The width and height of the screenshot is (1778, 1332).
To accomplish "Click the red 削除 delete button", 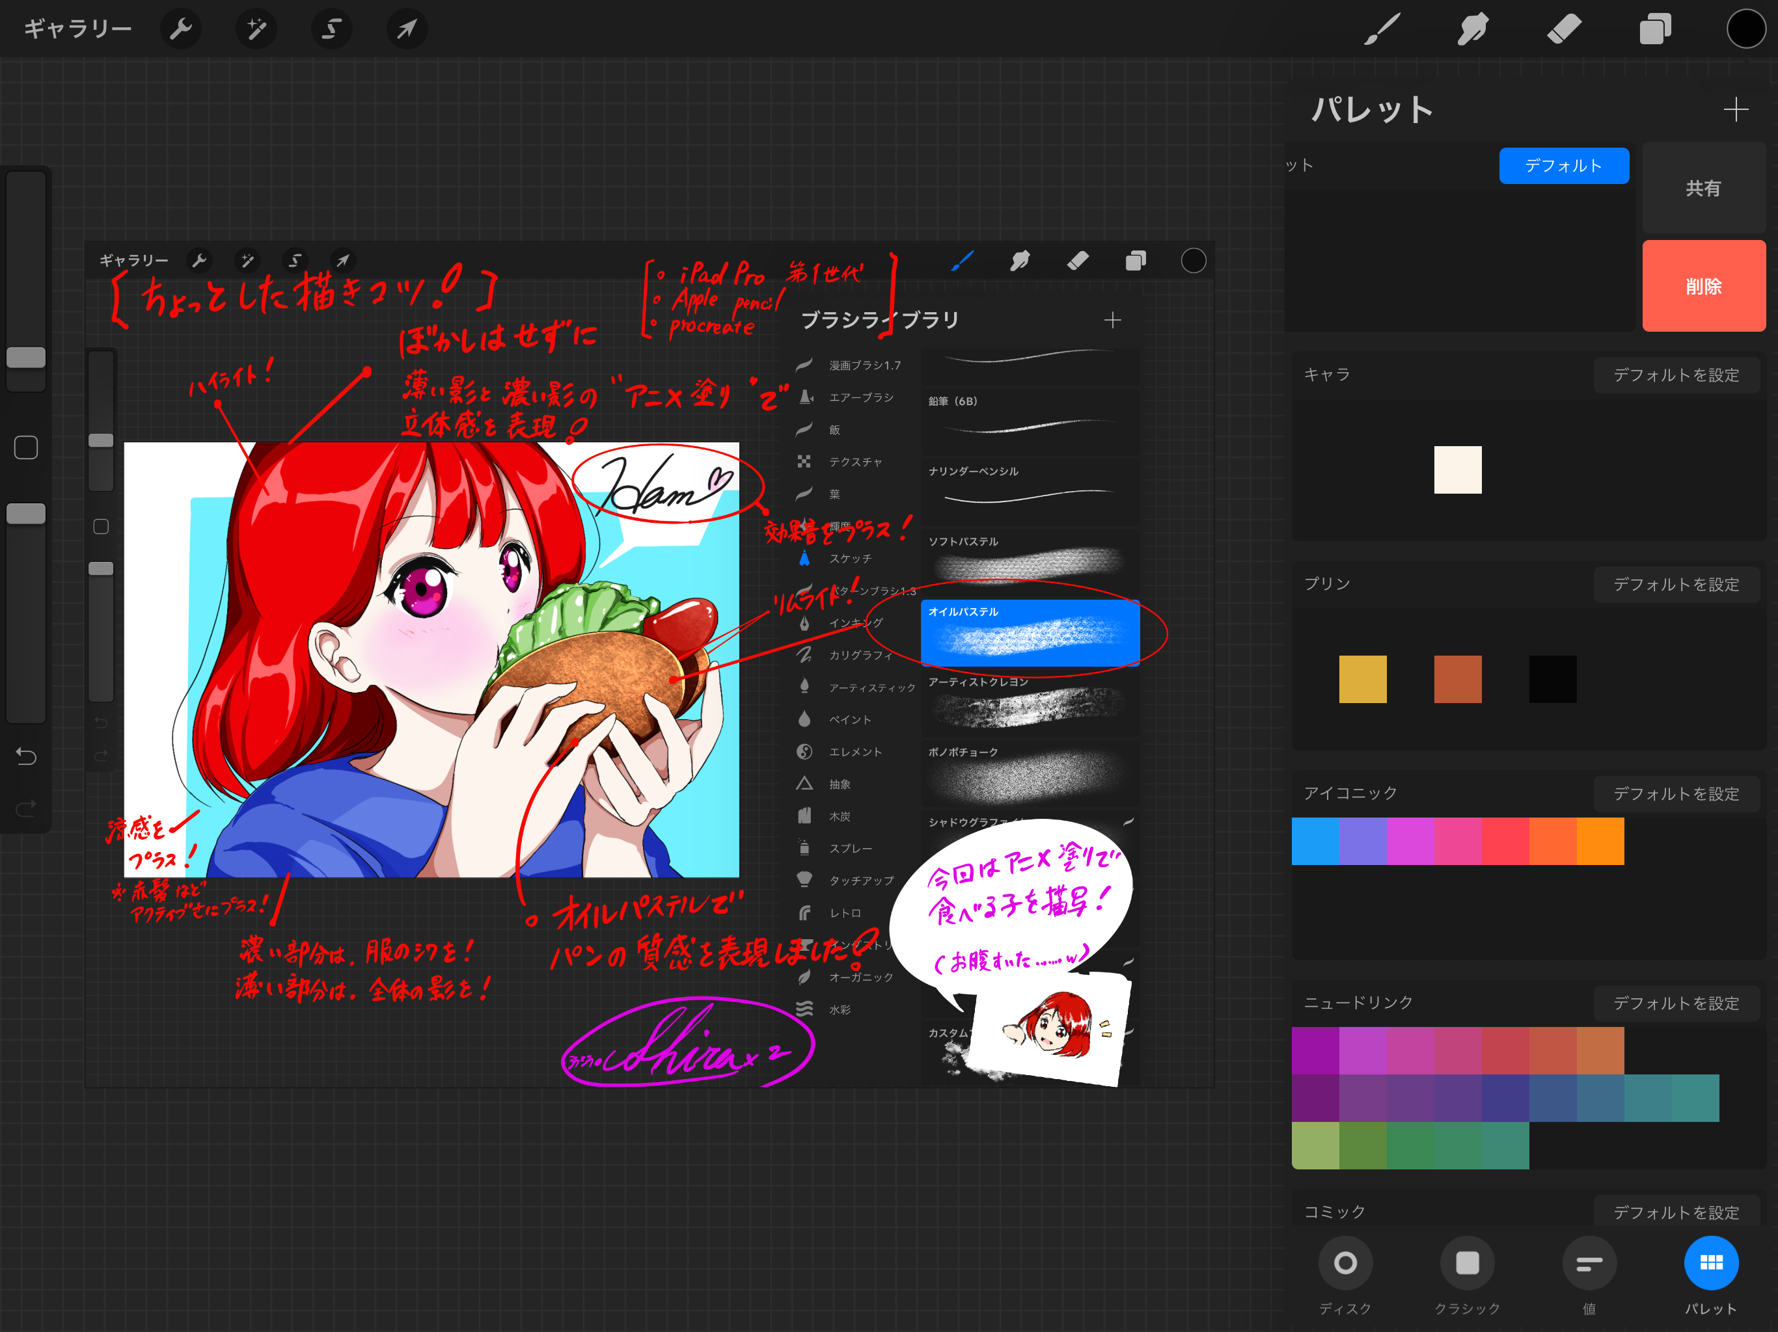I will (1703, 286).
